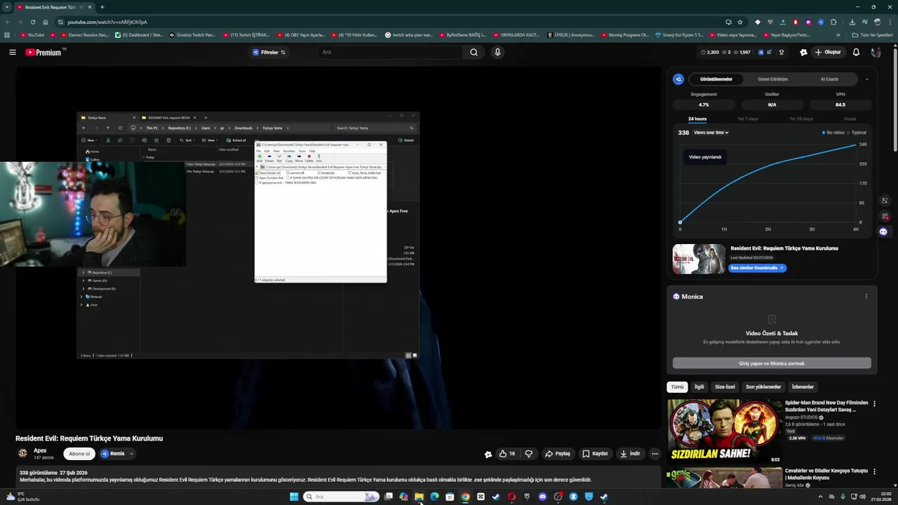Screen dimensions: 898x505
Task: Switch to AI Coach tab
Action: coord(829,79)
